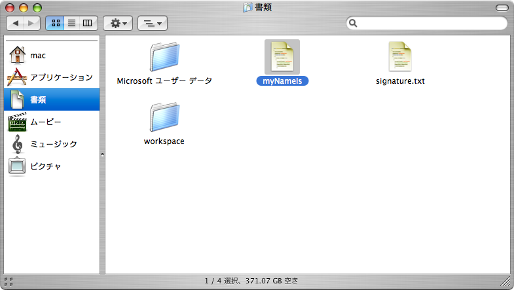This screenshot has width=514, height=290.
Task: Select the signature.txt file icon
Action: click(x=400, y=57)
